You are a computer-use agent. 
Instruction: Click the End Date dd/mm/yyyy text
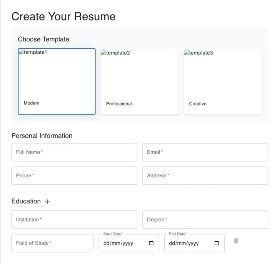184,243
